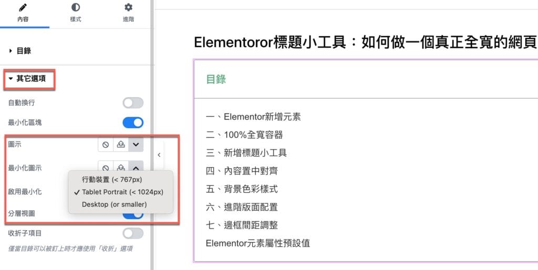Image resolution: width=538 pixels, height=270 pixels.
Task: Click the upload SVG icon for 最小化圖示
Action: pos(121,167)
